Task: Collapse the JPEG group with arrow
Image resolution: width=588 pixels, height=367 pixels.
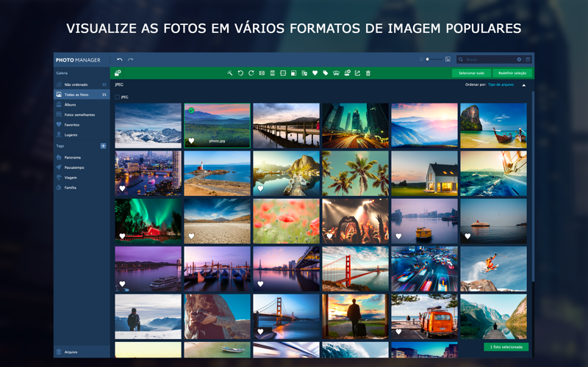Action: pyautogui.click(x=524, y=85)
